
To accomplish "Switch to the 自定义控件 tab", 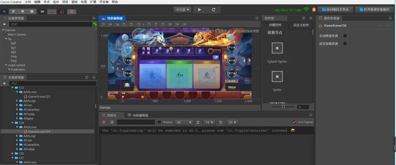I will tap(301, 25).
